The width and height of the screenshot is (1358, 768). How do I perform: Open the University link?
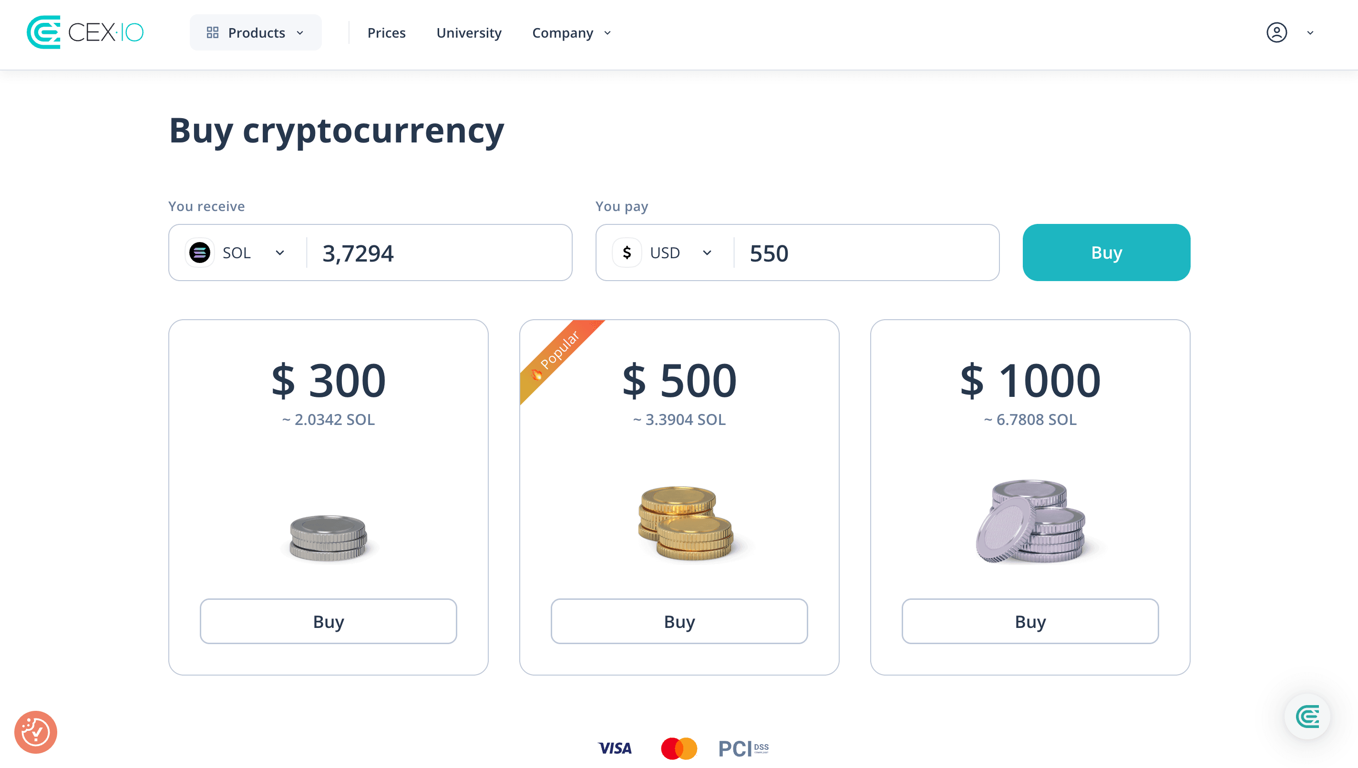pos(468,33)
